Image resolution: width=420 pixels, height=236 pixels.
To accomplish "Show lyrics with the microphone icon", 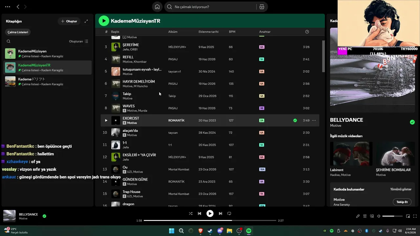I will [358, 216].
